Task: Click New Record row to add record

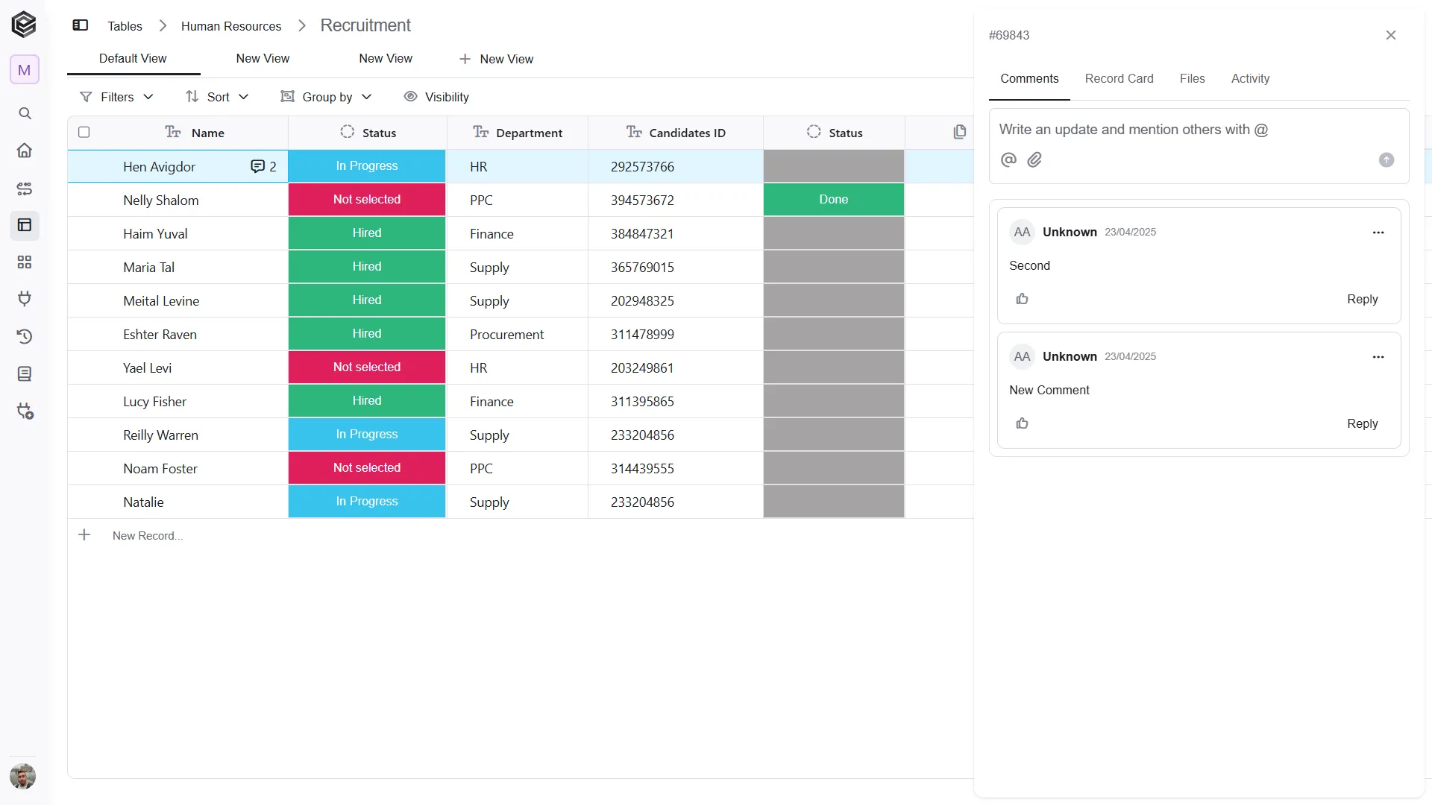Action: tap(148, 536)
